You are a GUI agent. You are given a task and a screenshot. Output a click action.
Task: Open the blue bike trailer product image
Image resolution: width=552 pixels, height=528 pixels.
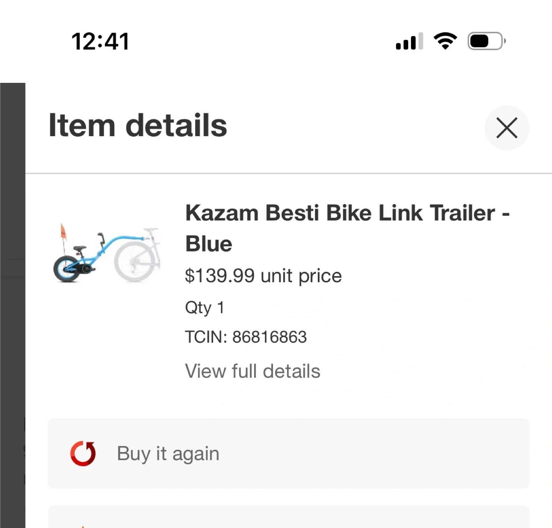point(106,254)
